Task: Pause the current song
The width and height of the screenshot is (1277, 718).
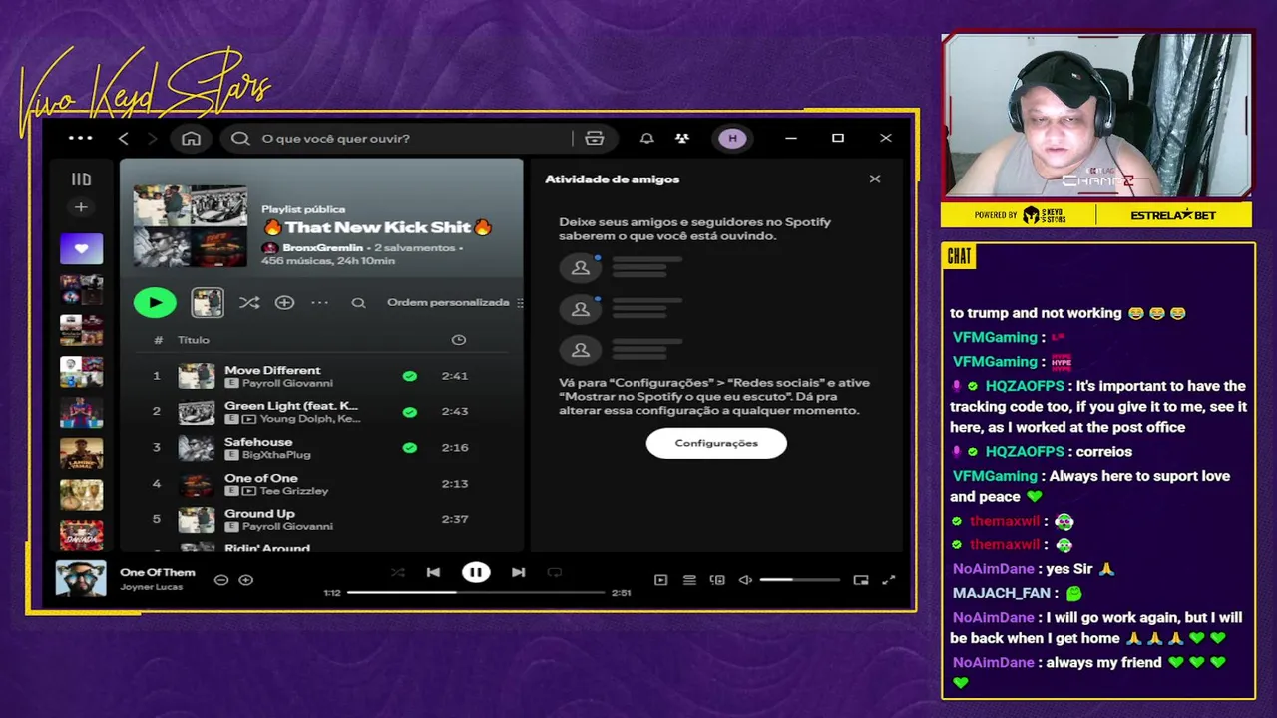Action: [476, 572]
